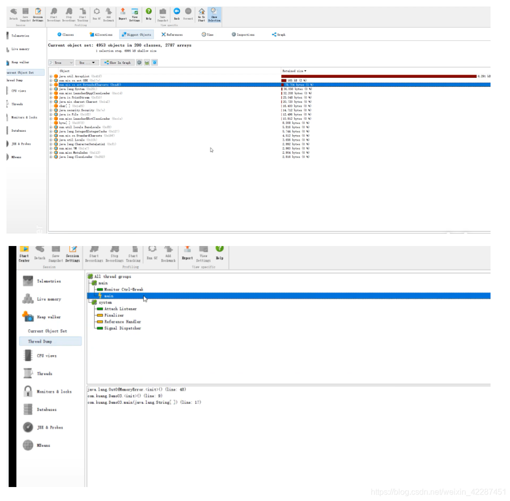510x501 pixels.
Task: Click Help in the lower window toolbar
Action: (220, 253)
